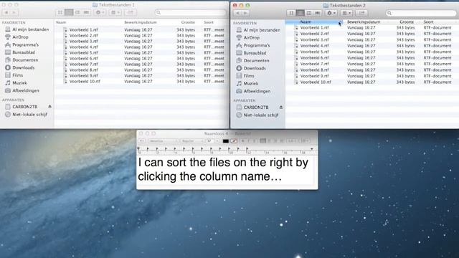This screenshot has height=258, width=459.
Task: Click the search field in Tekstbestanden 1
Action: 191,12
